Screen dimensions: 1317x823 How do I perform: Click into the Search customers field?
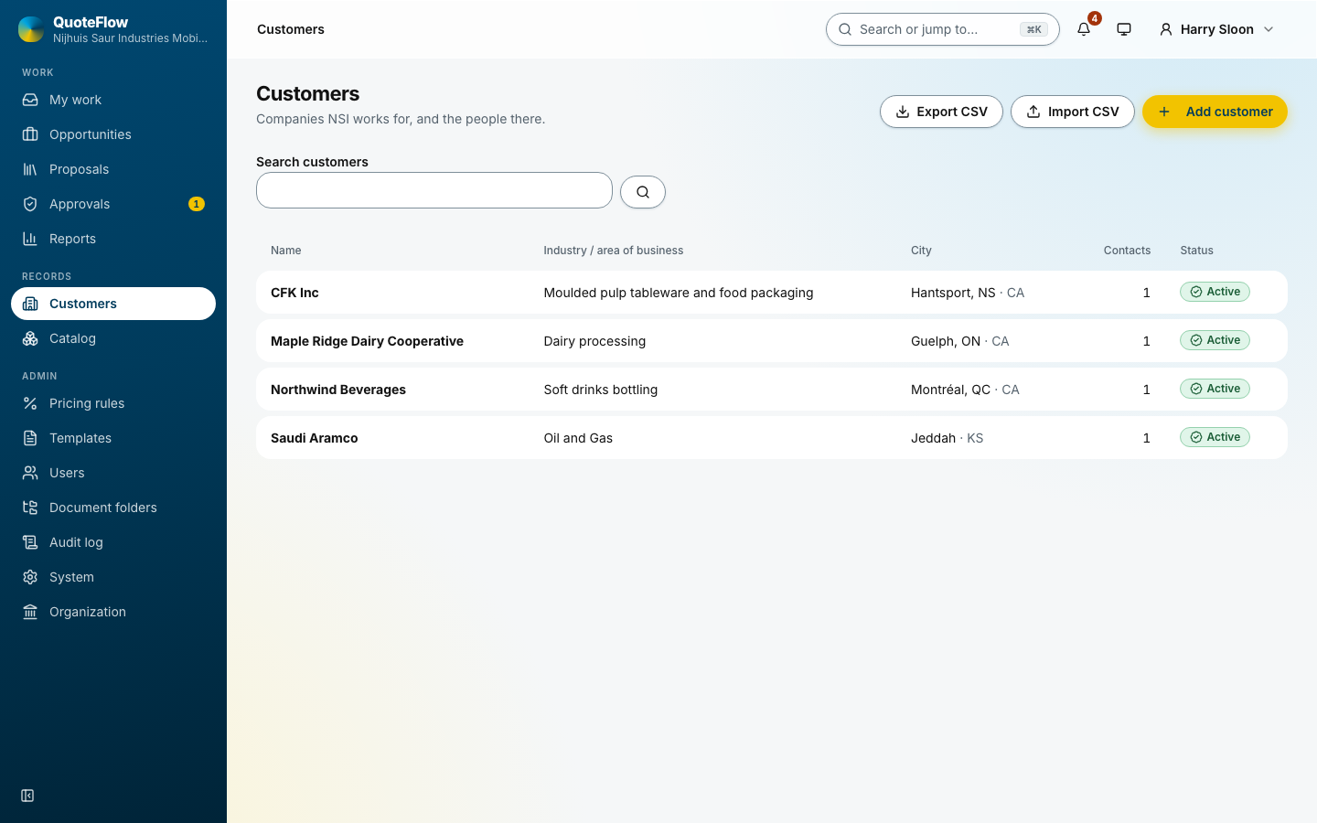coord(434,190)
